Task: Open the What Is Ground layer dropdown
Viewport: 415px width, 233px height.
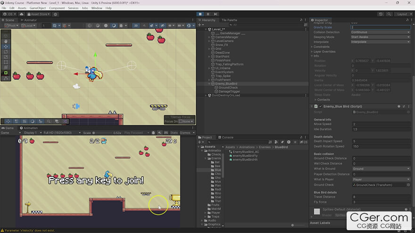Action: pyautogui.click(x=381, y=169)
